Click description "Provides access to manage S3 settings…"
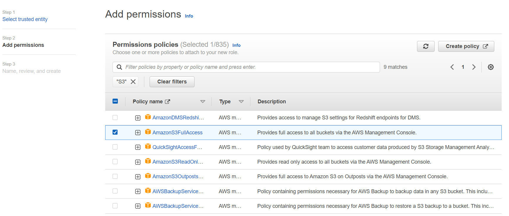509x216 pixels. tap(339, 118)
